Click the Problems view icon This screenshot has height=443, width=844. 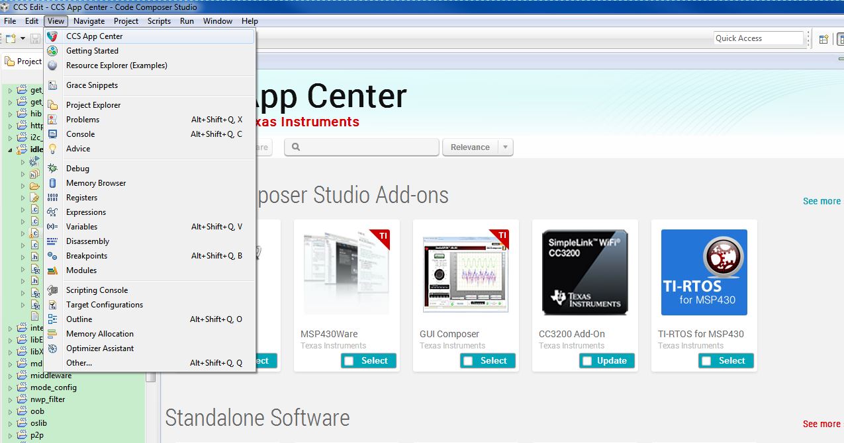52,120
